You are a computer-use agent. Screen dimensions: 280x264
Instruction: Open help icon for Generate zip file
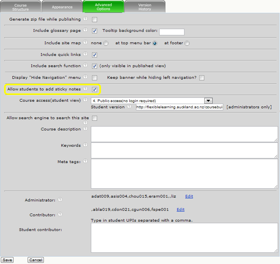point(85,19)
